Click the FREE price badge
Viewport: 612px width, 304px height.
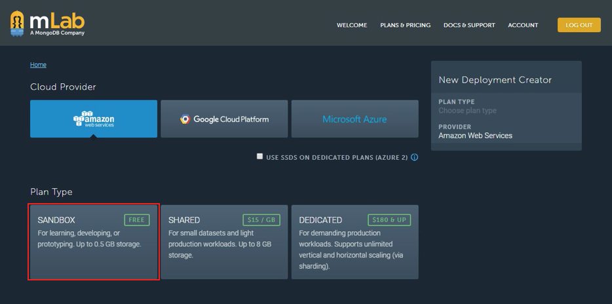point(136,219)
